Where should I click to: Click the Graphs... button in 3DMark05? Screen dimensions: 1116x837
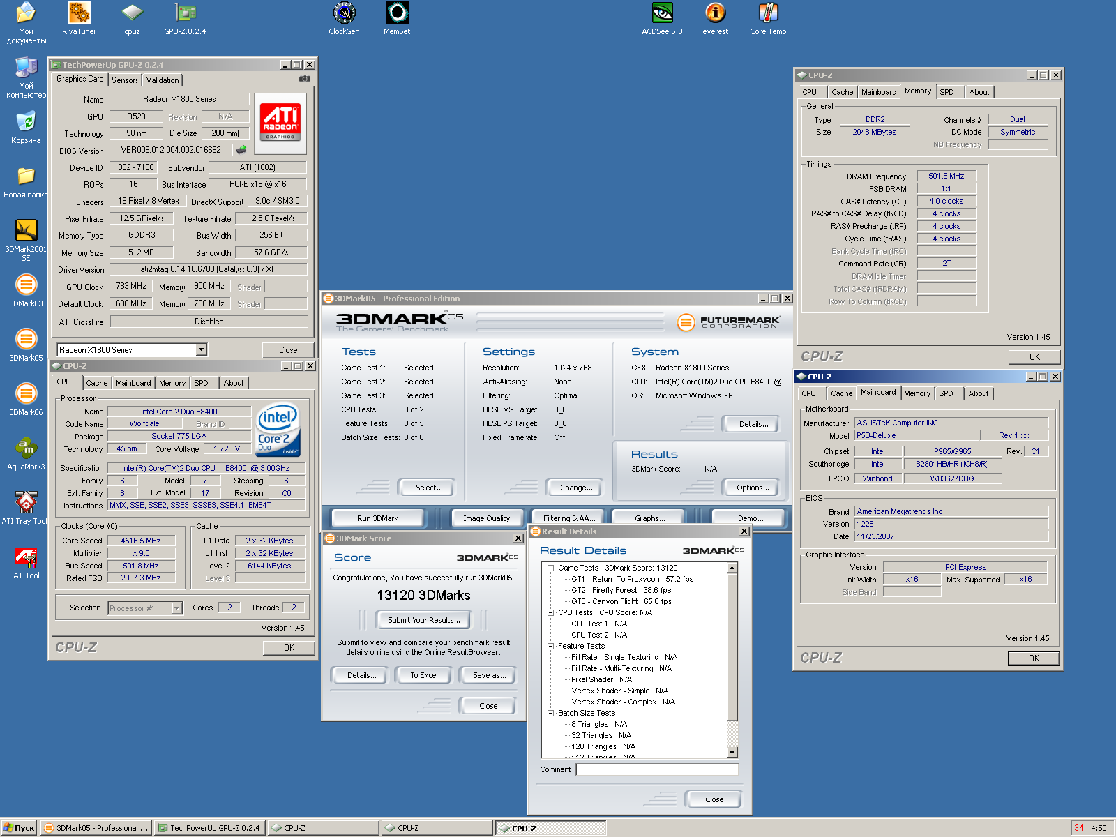coord(649,518)
